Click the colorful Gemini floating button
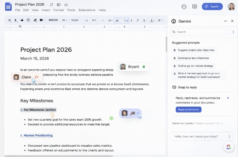 pyautogui.click(x=228, y=147)
